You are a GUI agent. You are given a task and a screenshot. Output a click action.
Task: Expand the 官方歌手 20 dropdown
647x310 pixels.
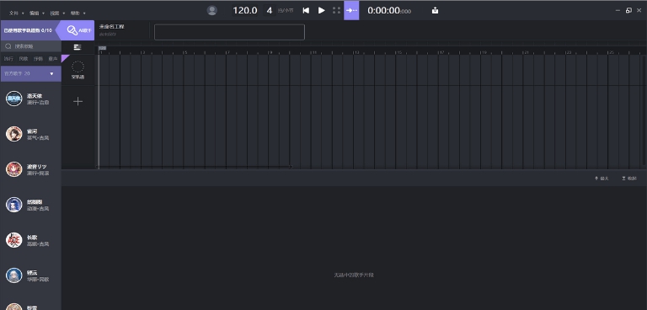point(31,73)
